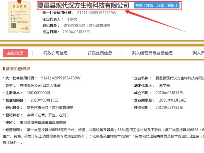Screen dimensions: 204x153
Task: View the 列入经营异常名录信息 tab
Action: point(152,53)
